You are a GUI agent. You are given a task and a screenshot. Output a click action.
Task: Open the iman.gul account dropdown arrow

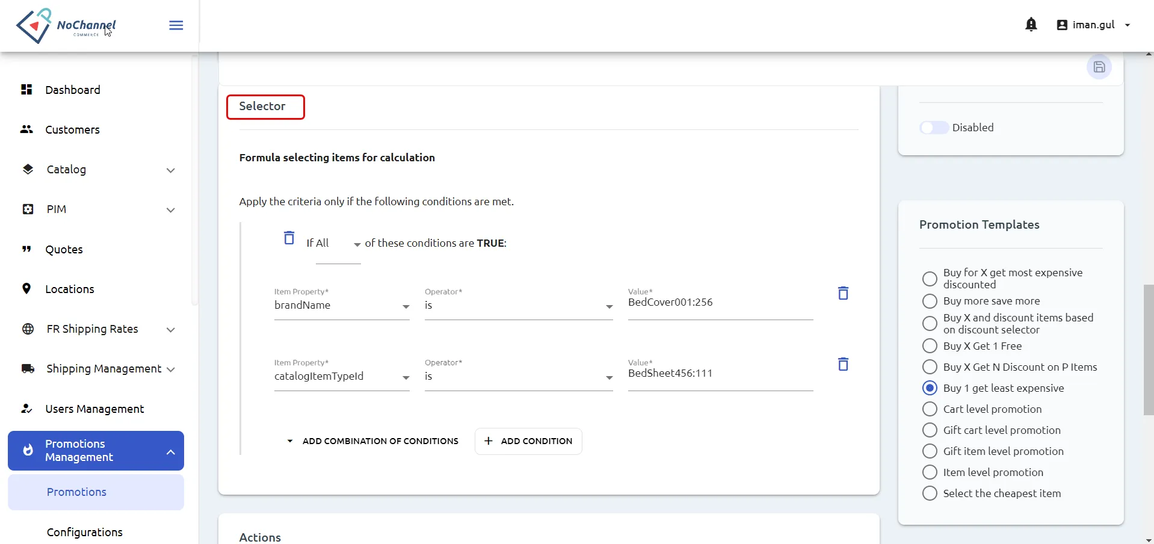coord(1127,25)
